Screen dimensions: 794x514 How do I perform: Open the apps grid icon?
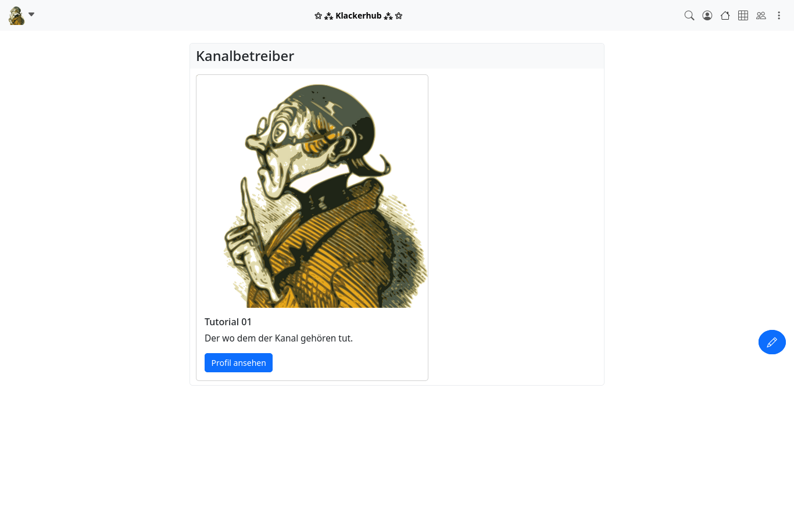[743, 16]
